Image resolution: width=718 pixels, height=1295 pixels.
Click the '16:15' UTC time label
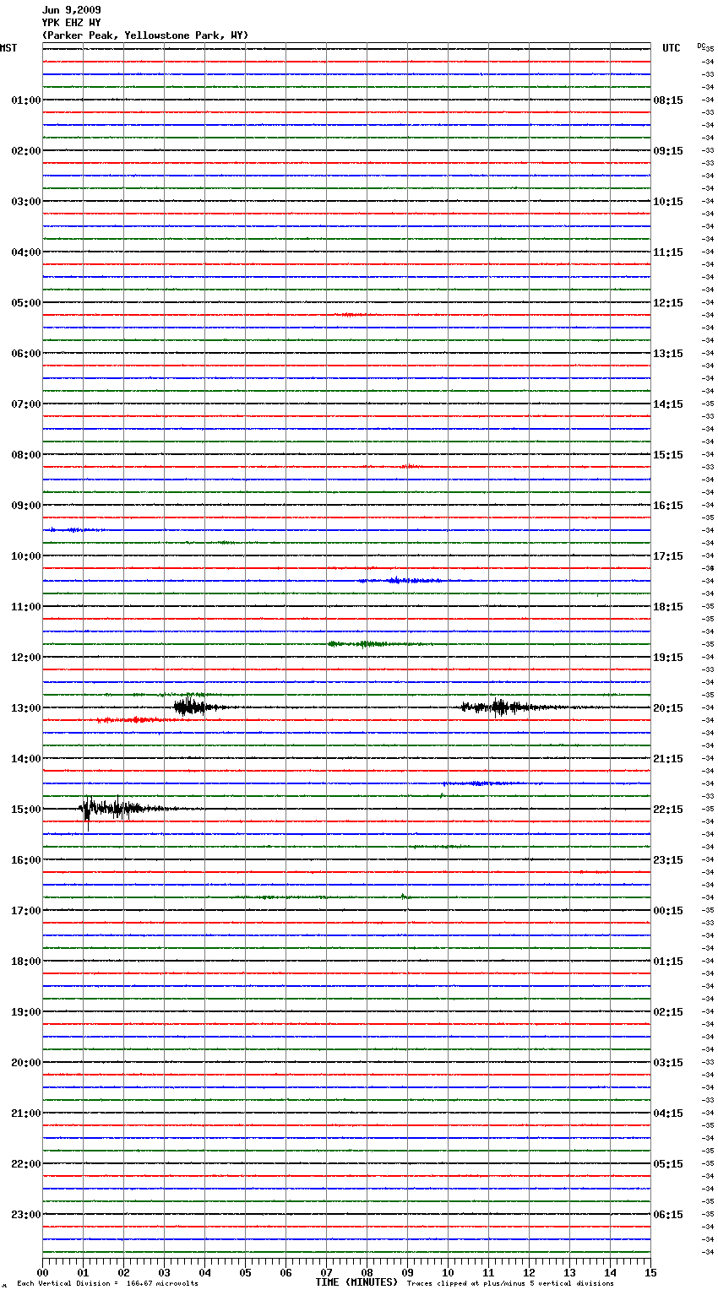[668, 506]
